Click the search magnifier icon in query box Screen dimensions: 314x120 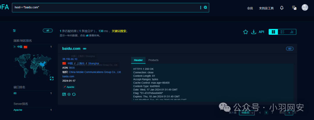tap(205, 8)
